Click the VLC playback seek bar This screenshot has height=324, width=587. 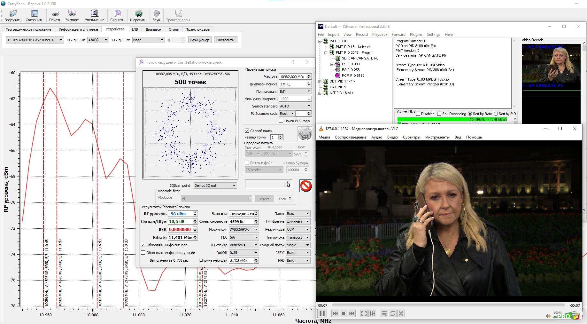(x=448, y=305)
